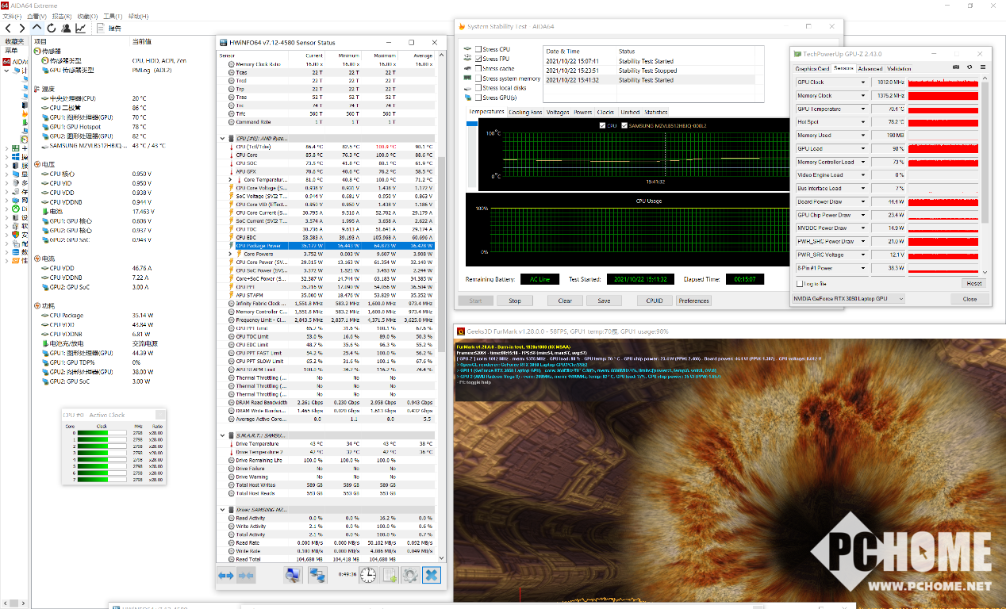1006x609 pixels.
Task: Enable the Stress CPU checkbox
Action: tap(478, 49)
